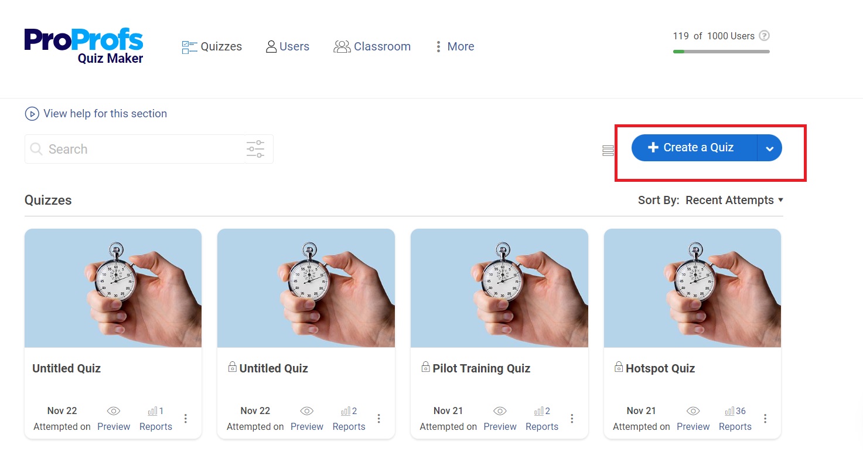Open Sort By Recent Attempts dropdown

734,201
